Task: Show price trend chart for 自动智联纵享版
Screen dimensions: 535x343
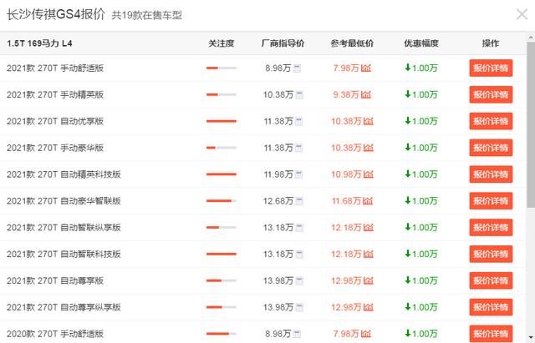Action: 369,228
